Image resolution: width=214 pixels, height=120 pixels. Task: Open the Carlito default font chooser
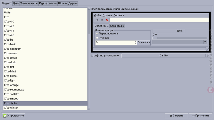pyautogui.click(x=163, y=56)
